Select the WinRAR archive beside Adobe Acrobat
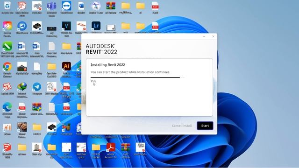The width and height of the screenshot is (299, 168). pos(126,150)
